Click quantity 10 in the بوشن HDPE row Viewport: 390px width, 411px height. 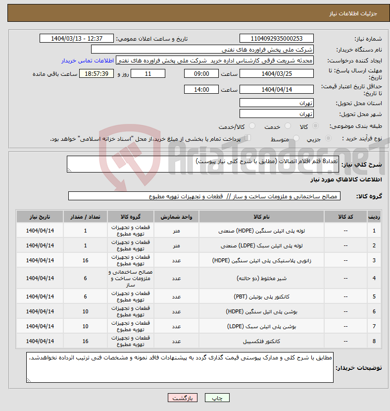pos(85,311)
